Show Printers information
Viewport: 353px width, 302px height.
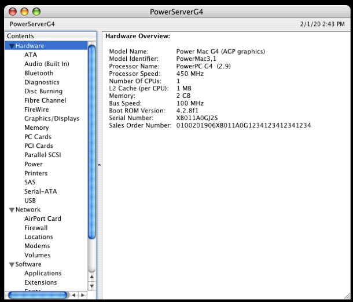tap(36, 173)
